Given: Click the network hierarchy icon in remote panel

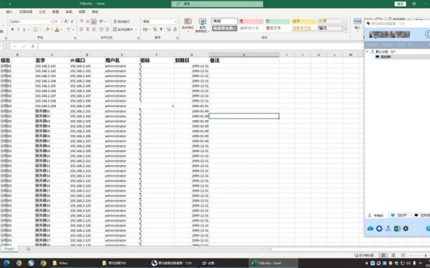Looking at the screenshot, I should point(388,229).
